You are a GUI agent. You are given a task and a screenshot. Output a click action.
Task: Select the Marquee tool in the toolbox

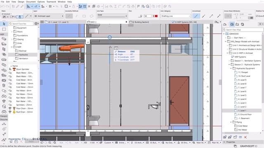pyautogui.click(x=4, y=29)
